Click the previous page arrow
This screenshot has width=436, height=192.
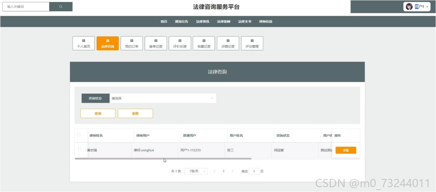coord(215,171)
